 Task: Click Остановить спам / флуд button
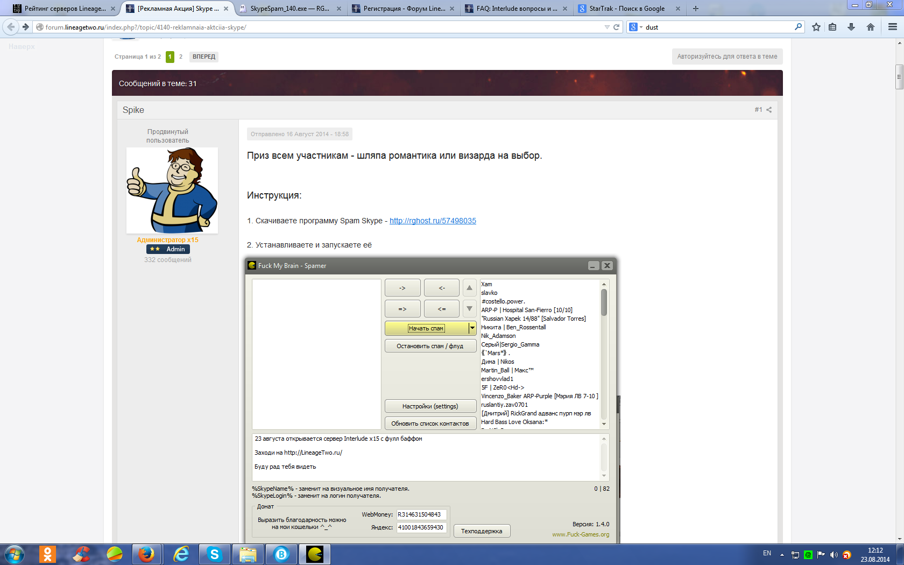click(x=430, y=346)
